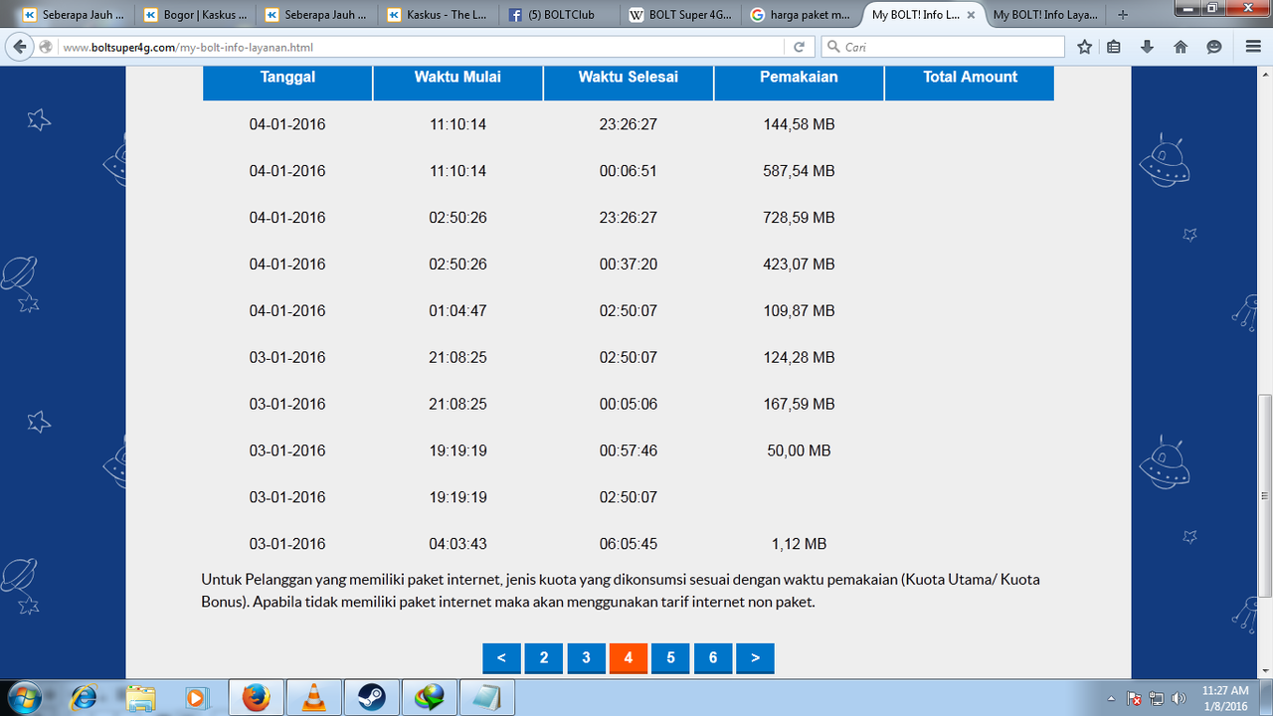This screenshot has width=1273, height=716.
Task: Click the volume speaker icon in tray
Action: (1180, 698)
